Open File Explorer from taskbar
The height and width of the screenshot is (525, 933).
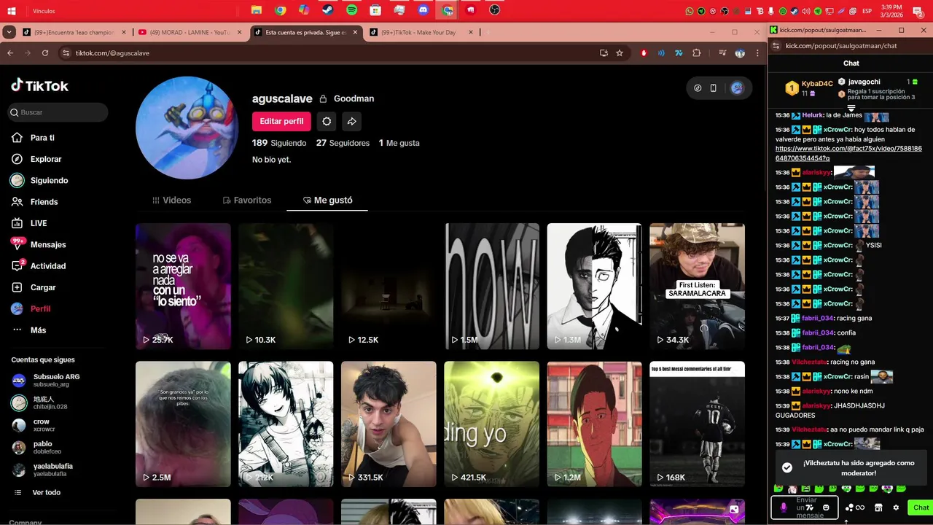tap(257, 10)
